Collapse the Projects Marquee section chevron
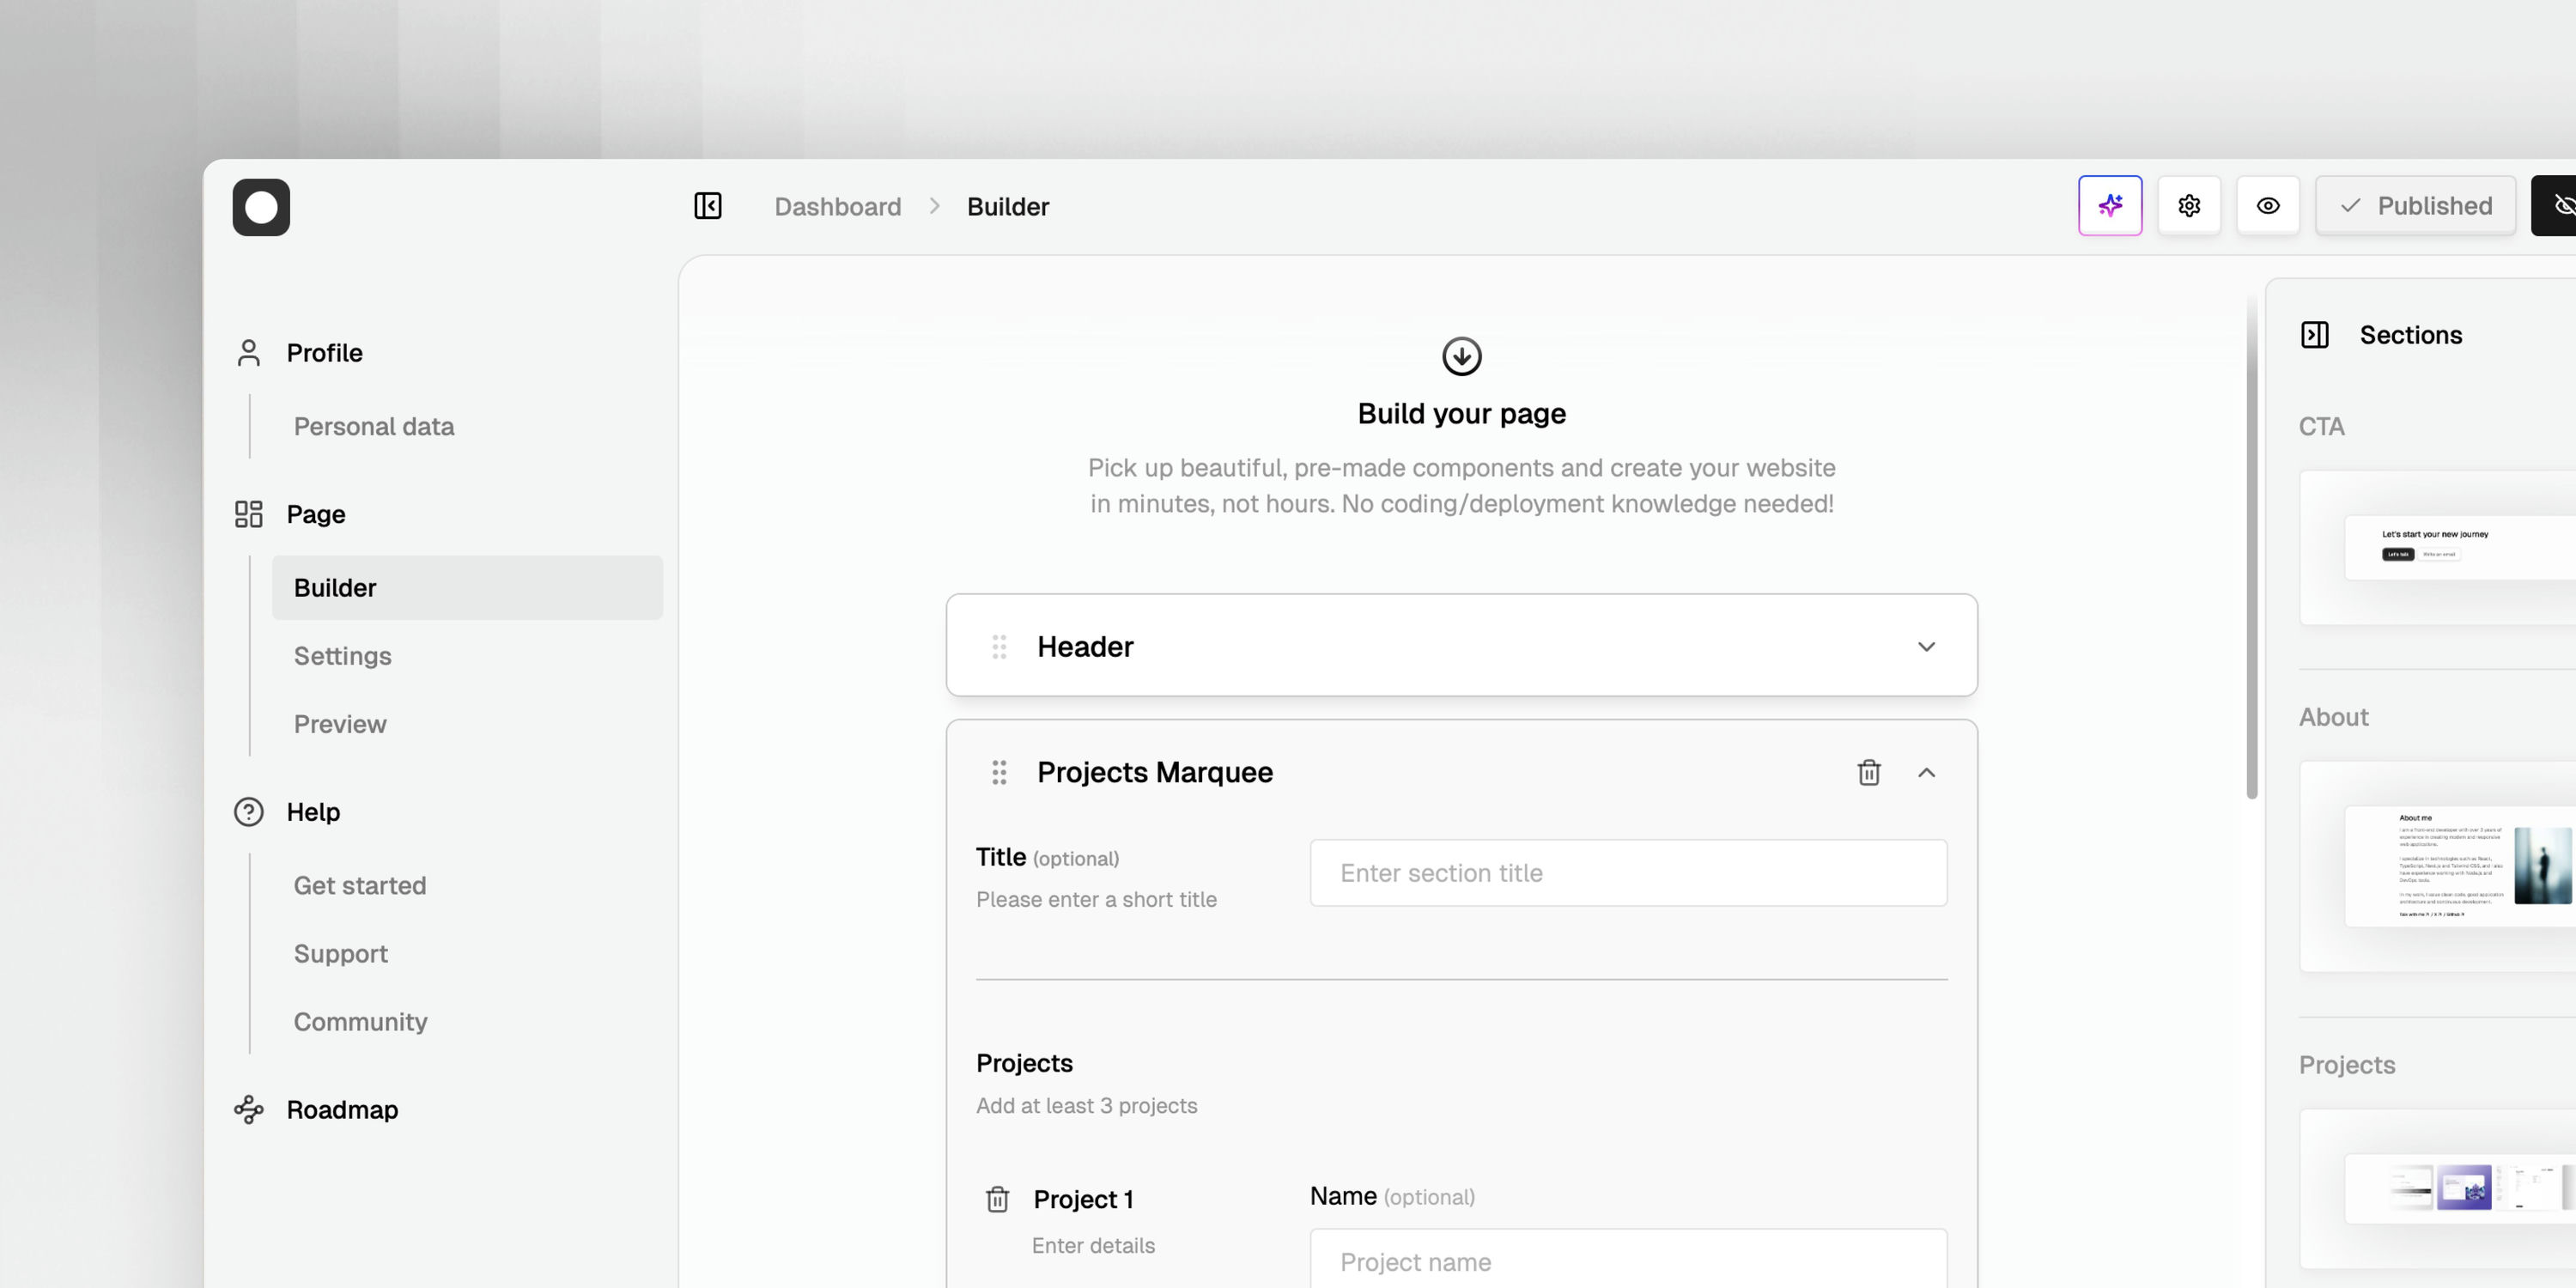Viewport: 2576px width, 1288px height. point(1926,773)
